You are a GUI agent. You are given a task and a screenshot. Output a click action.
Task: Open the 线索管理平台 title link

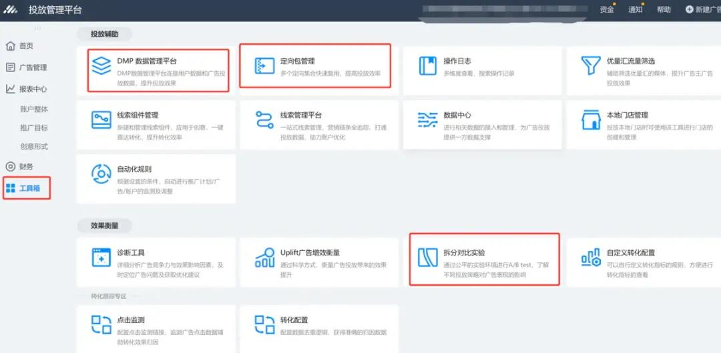click(x=300, y=115)
